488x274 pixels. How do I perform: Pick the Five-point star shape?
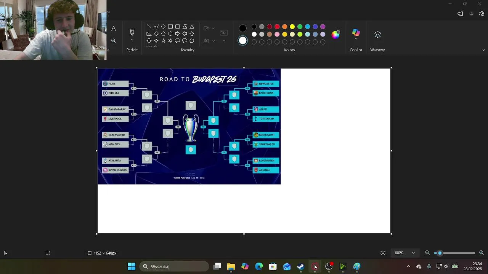(x=163, y=41)
